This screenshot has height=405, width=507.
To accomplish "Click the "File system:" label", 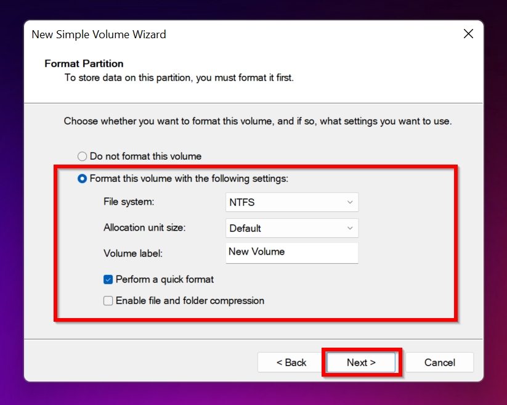I will (129, 202).
